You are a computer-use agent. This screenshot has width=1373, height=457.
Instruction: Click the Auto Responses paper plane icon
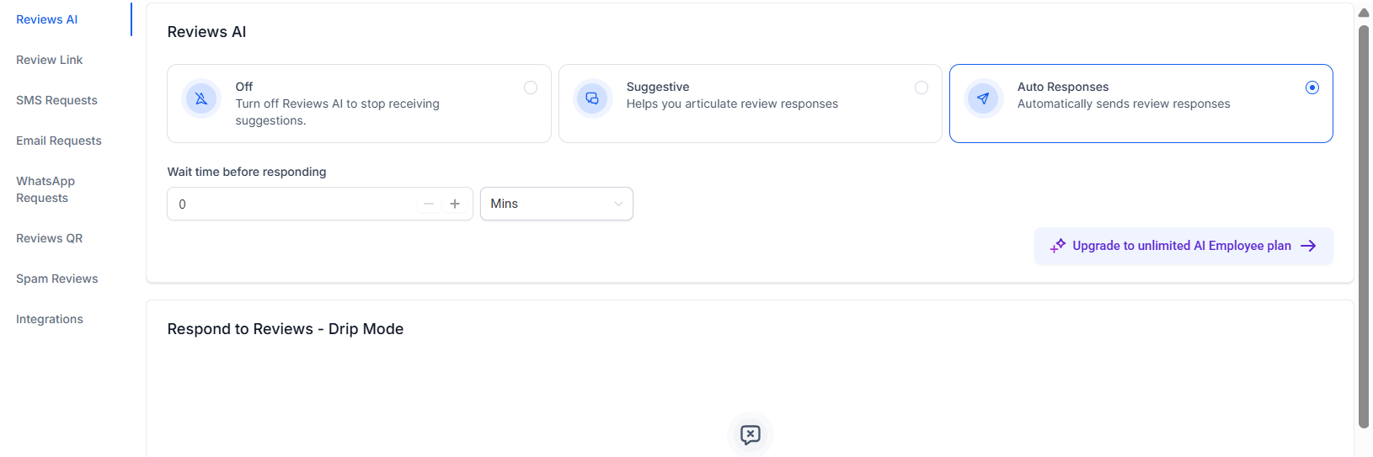[983, 98]
